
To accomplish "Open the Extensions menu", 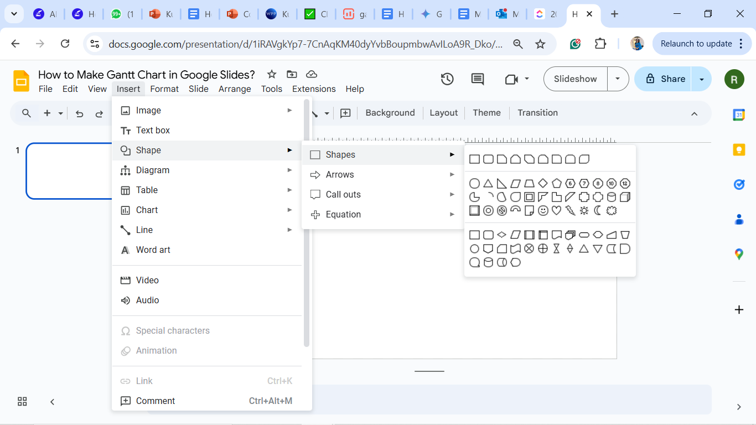I will pyautogui.click(x=314, y=89).
